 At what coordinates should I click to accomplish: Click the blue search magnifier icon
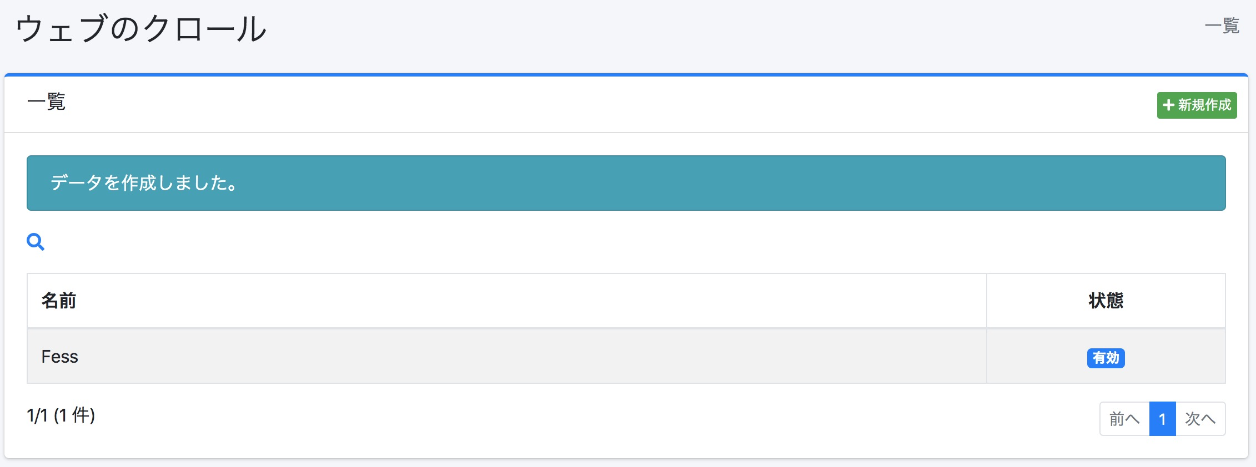(36, 242)
